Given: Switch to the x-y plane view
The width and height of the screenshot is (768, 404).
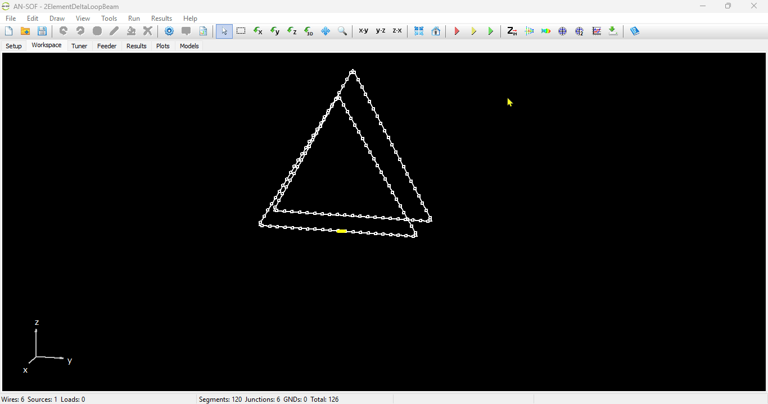Looking at the screenshot, I should [x=364, y=31].
